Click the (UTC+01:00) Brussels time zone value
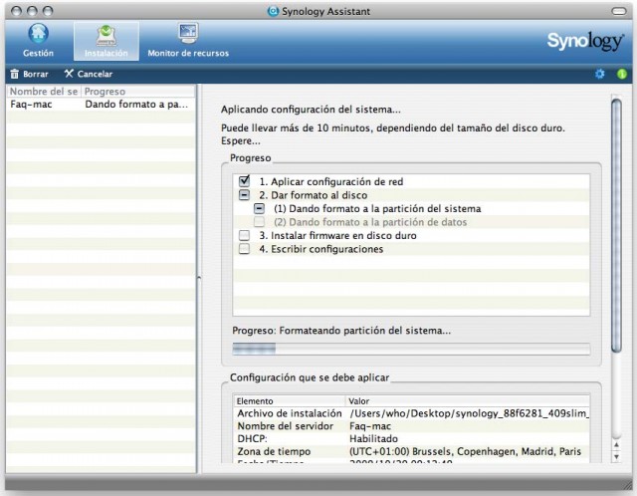This screenshot has height=496, width=637. click(465, 451)
